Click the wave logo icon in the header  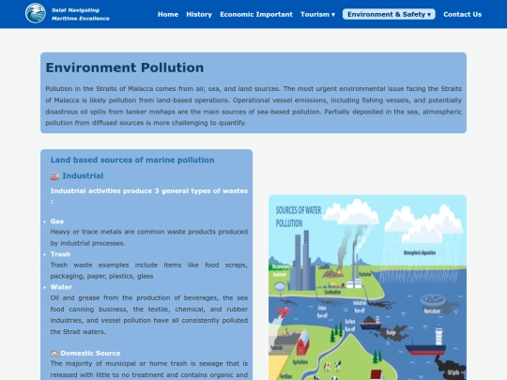coord(36,13)
